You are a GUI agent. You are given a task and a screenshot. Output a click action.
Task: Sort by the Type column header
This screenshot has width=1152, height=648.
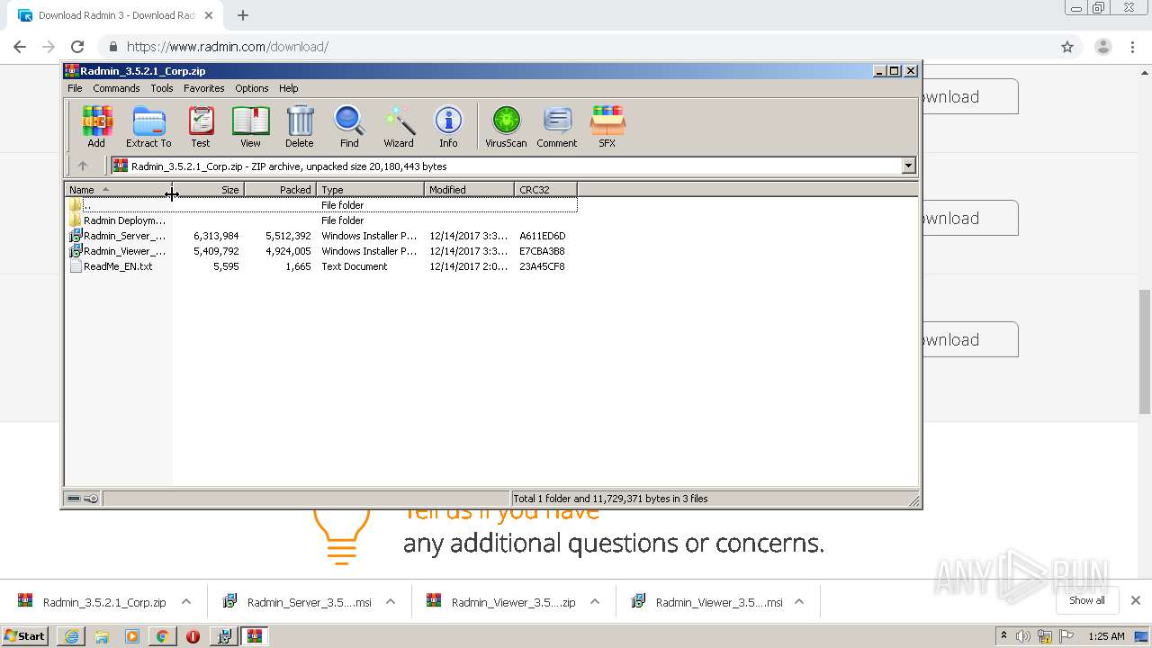370,190
